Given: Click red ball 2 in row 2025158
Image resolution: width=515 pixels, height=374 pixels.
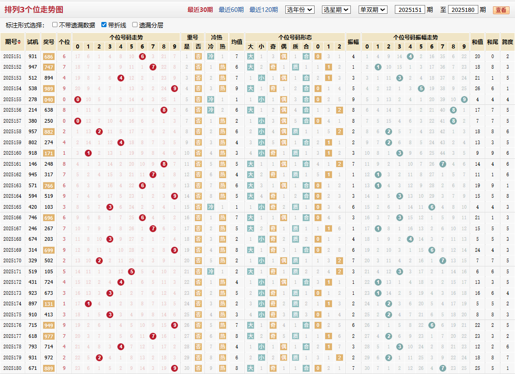Looking at the screenshot, I should (99, 131).
